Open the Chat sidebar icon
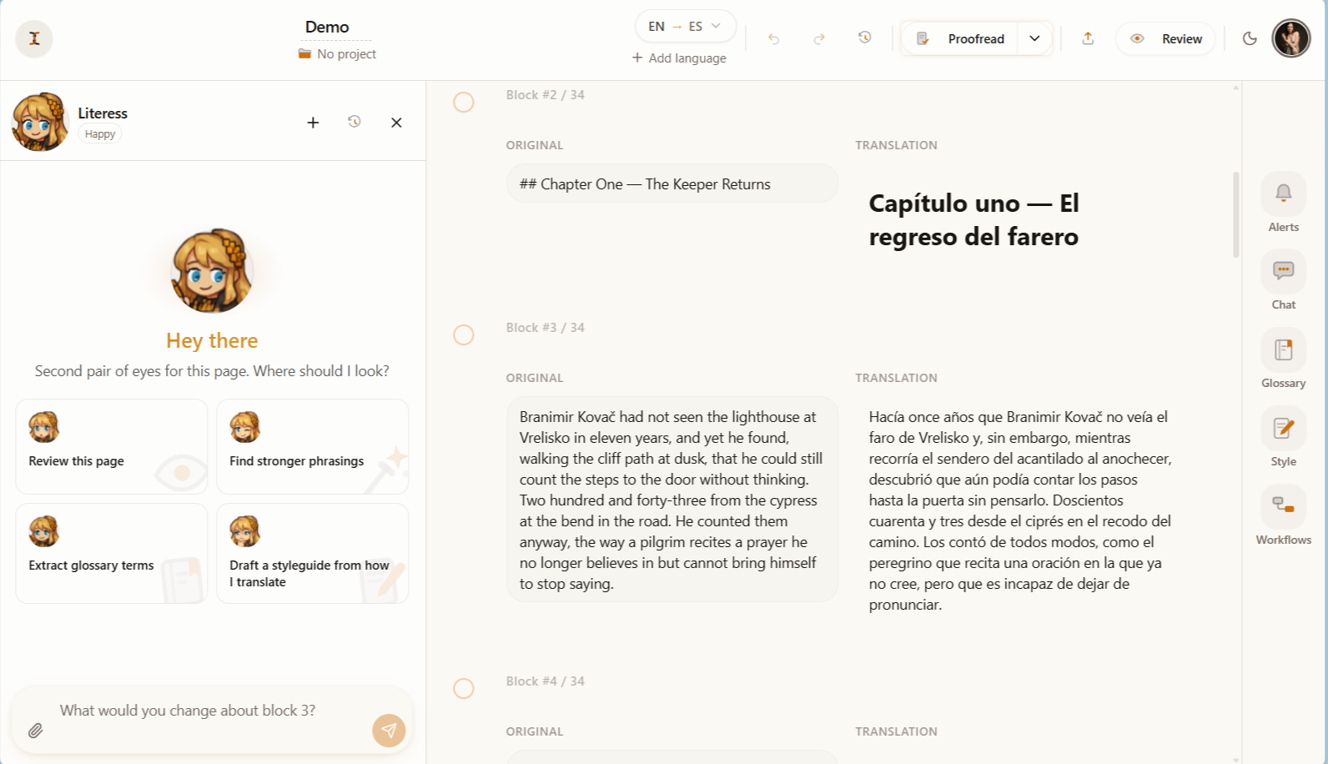The image size is (1328, 764). click(1284, 271)
